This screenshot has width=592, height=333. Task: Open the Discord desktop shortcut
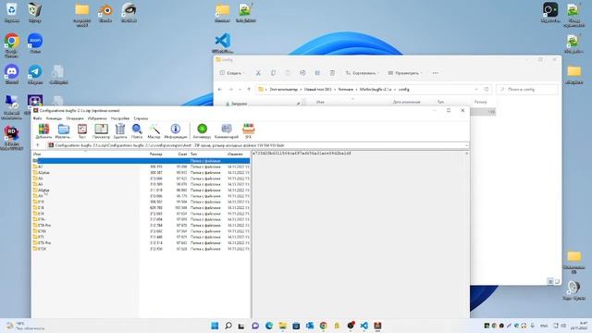12,74
